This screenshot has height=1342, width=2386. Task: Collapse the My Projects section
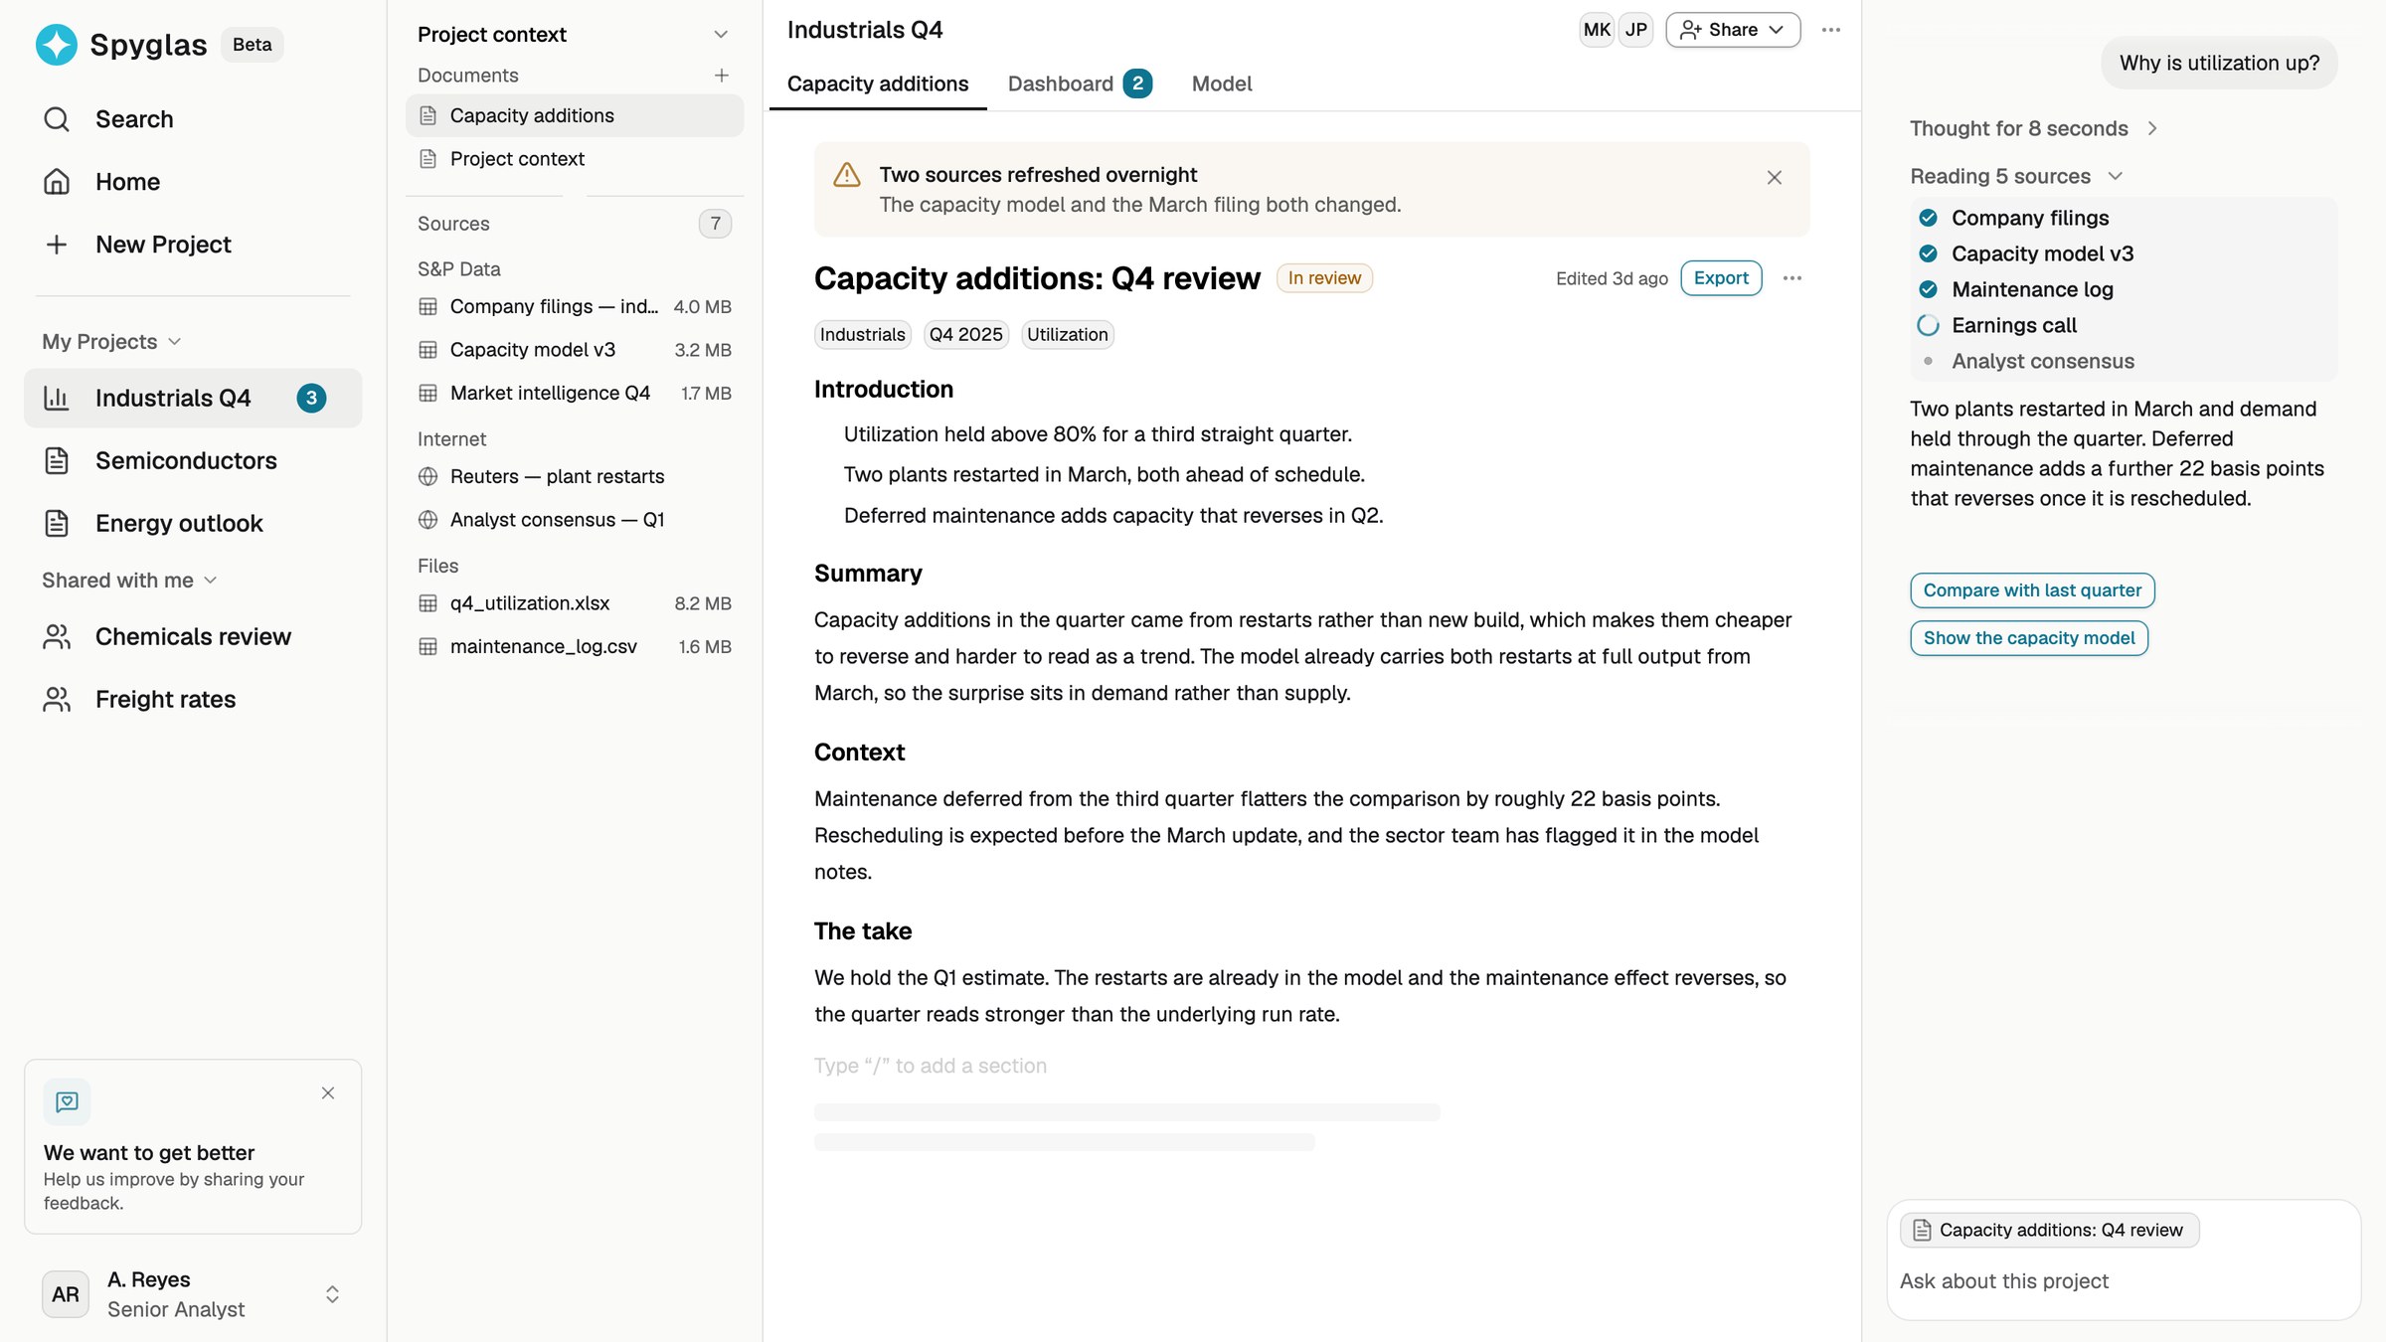pos(111,341)
